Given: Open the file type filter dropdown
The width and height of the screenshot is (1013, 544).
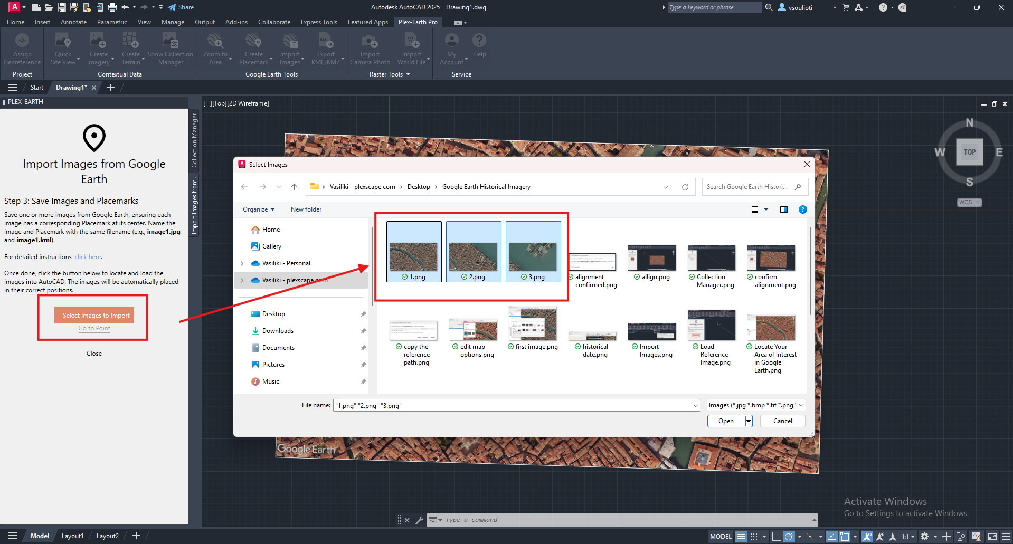Looking at the screenshot, I should [801, 405].
